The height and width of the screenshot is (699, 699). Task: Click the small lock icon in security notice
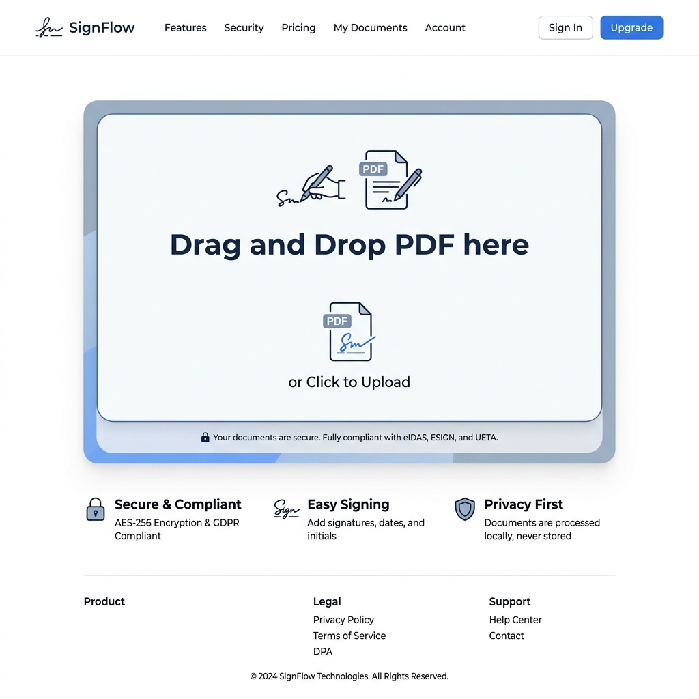pos(205,437)
